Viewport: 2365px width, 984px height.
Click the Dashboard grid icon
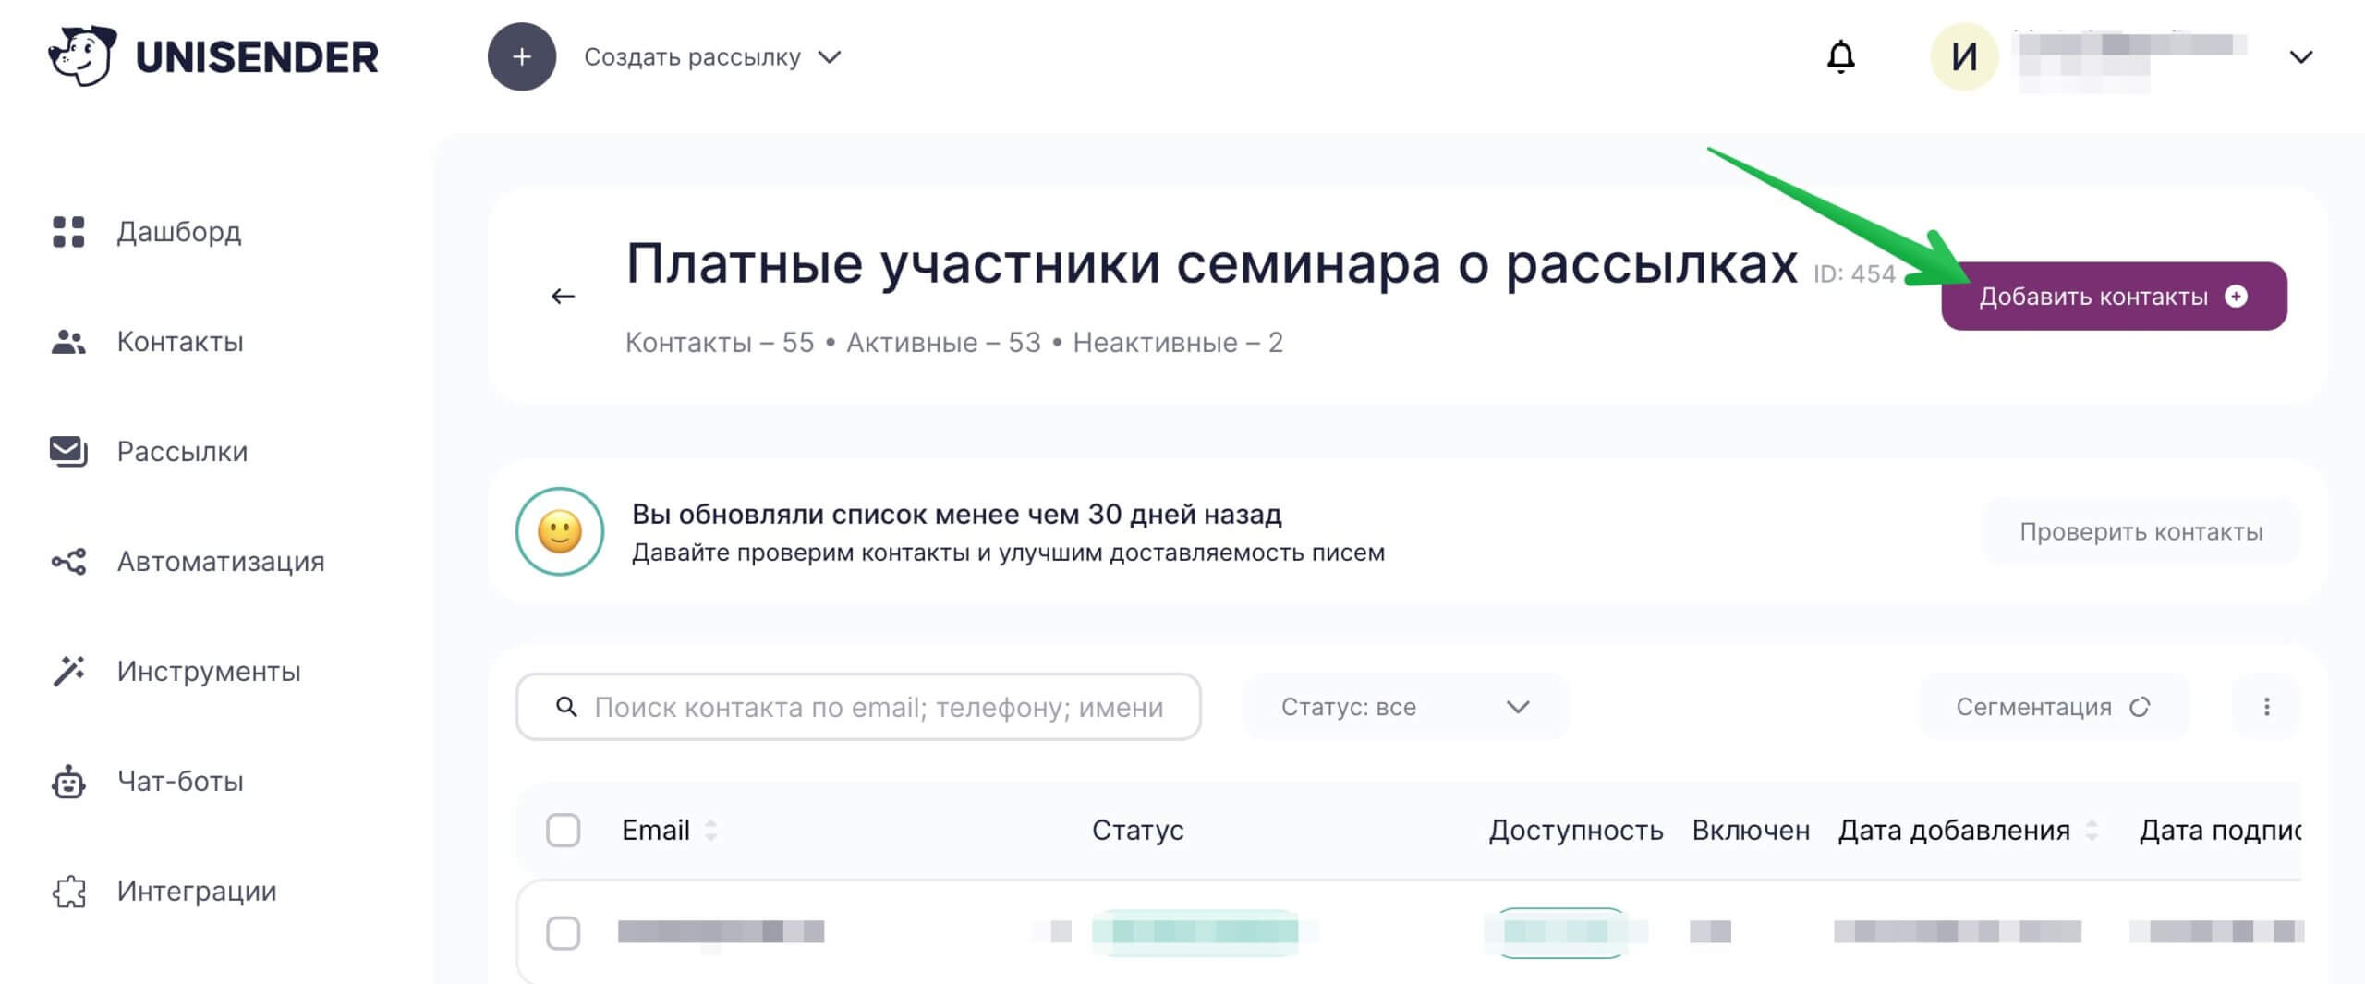pos(68,232)
